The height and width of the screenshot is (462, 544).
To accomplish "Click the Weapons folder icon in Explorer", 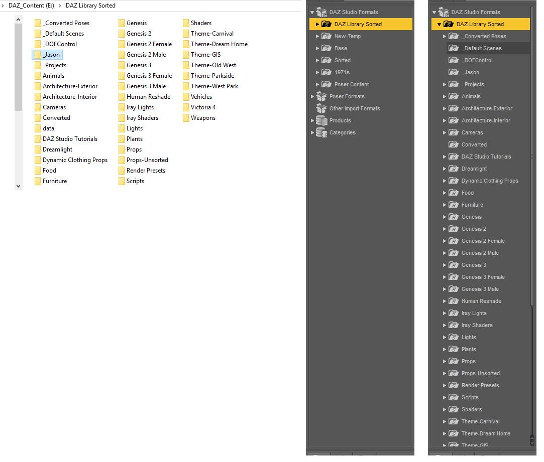I will [186, 118].
